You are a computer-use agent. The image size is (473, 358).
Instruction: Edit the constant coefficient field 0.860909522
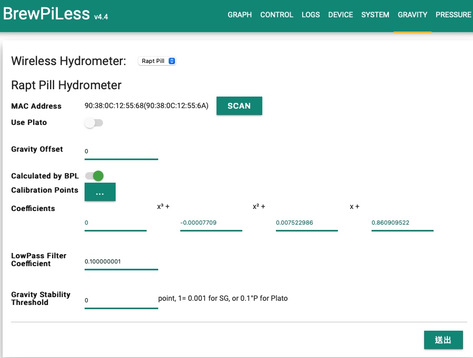pos(403,223)
